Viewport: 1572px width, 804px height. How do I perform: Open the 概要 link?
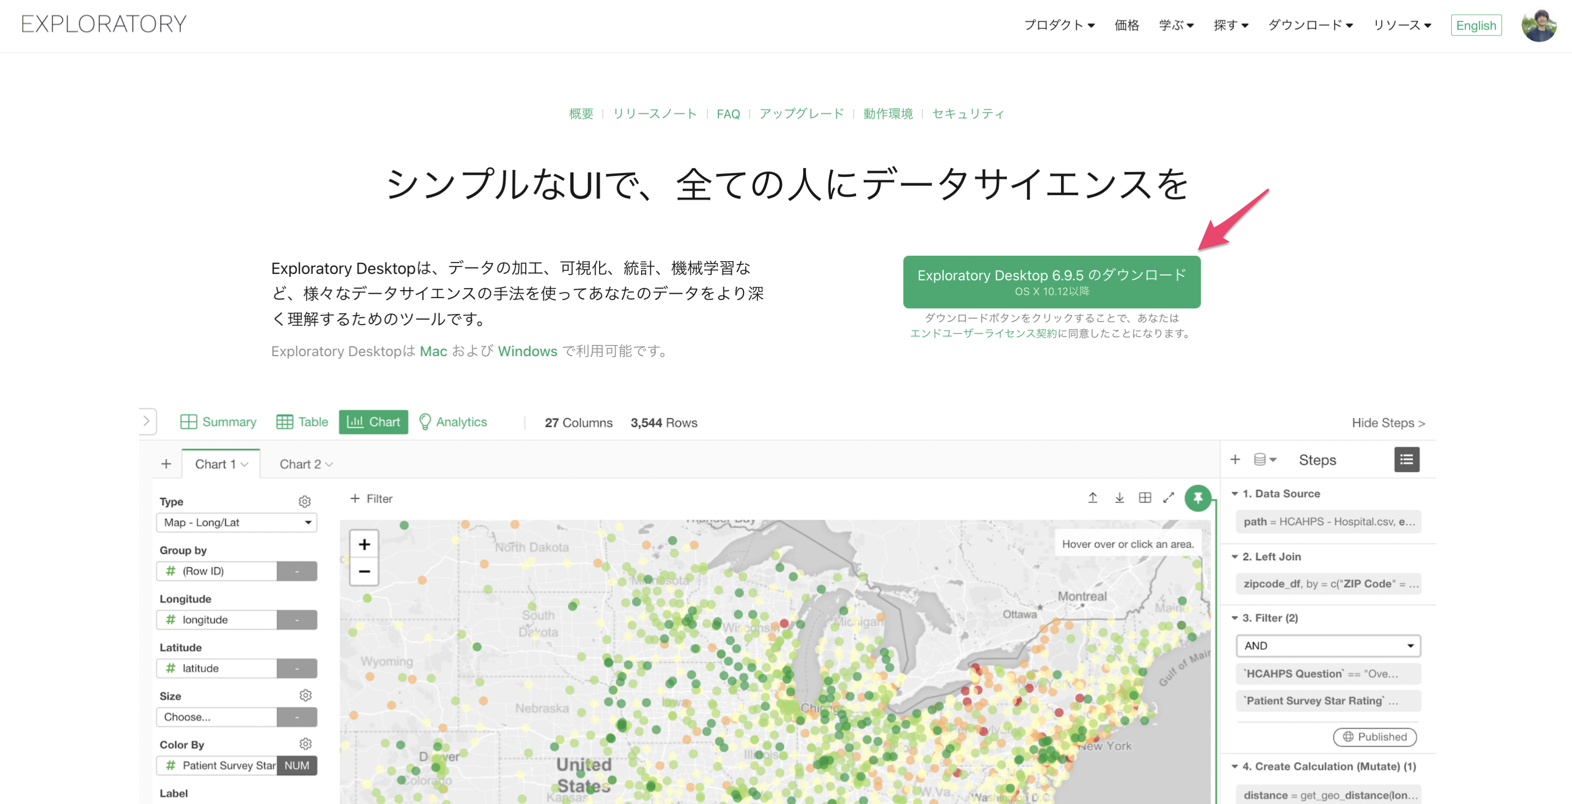coord(580,113)
